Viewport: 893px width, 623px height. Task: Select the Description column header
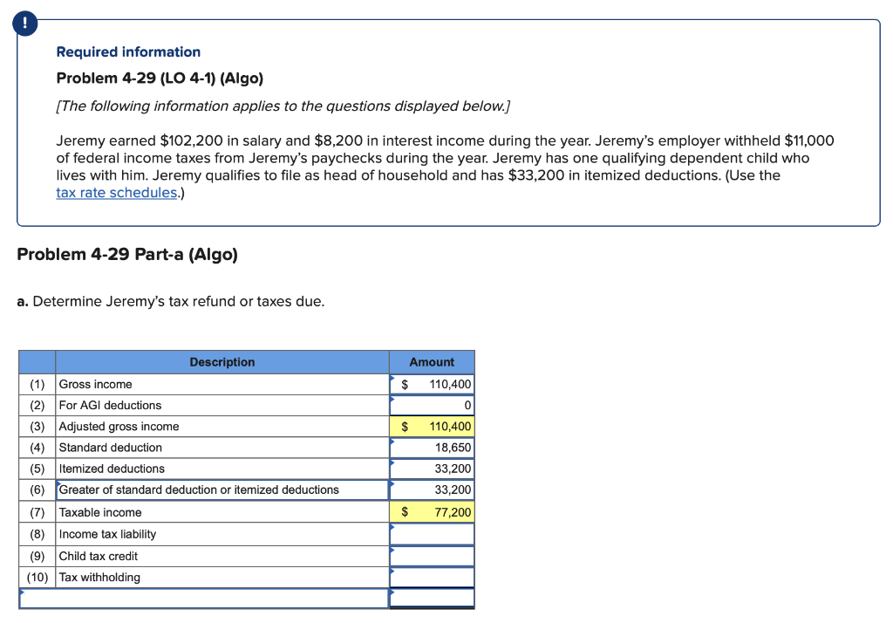pos(222,362)
